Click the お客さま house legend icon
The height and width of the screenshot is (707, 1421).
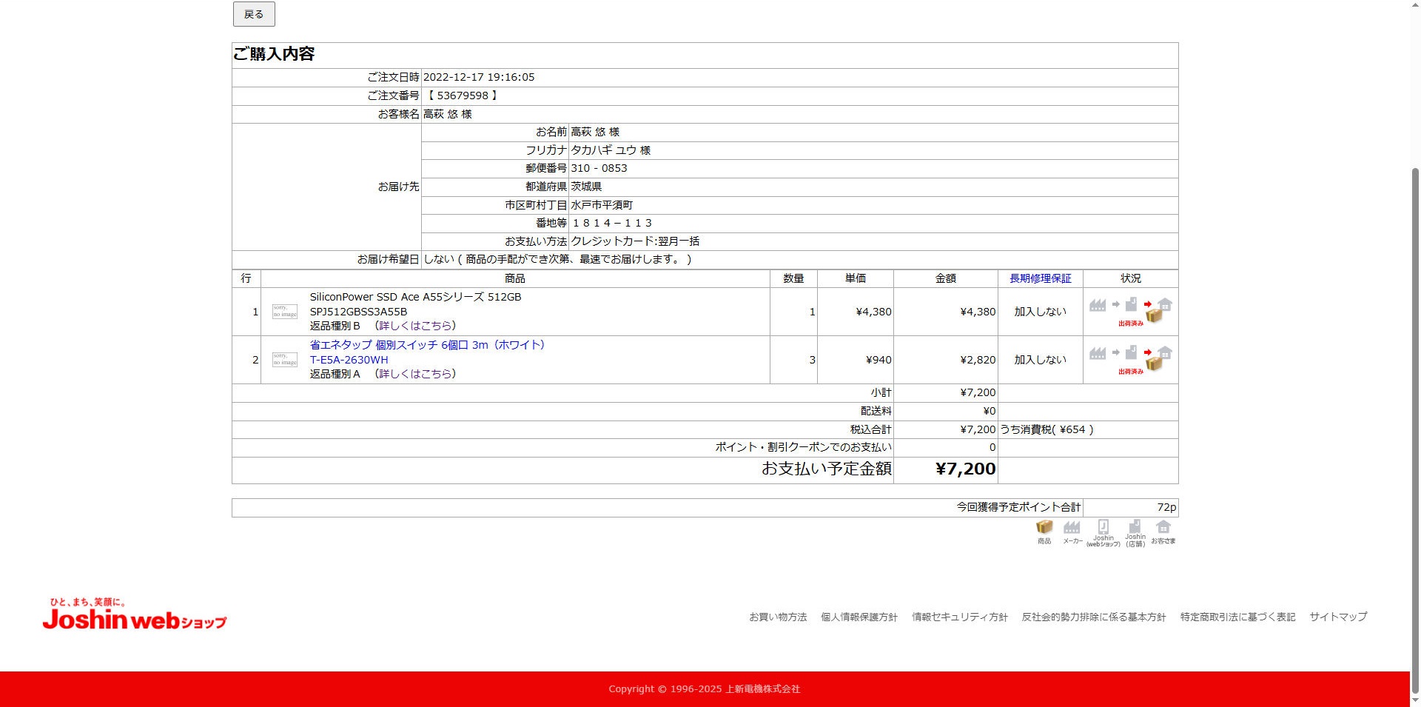pyautogui.click(x=1163, y=527)
